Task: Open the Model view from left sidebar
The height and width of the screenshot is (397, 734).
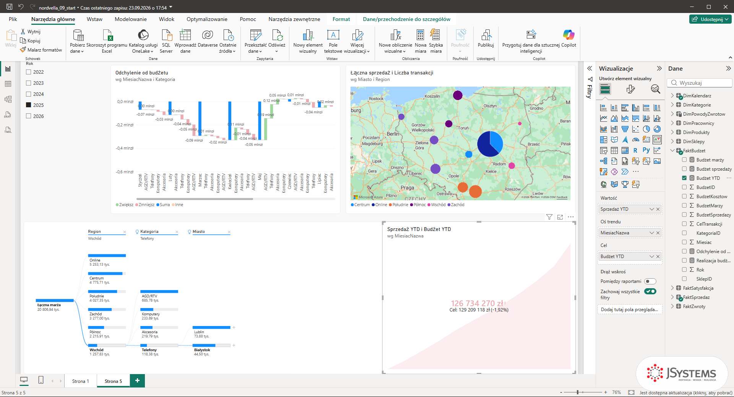Action: click(x=8, y=99)
